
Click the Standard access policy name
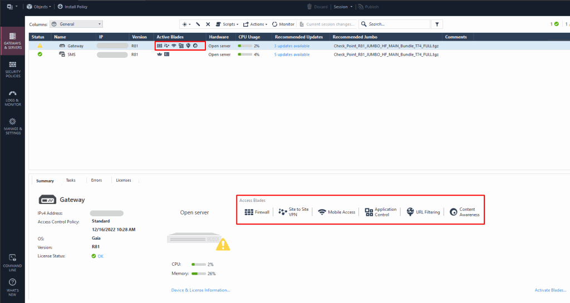point(101,221)
